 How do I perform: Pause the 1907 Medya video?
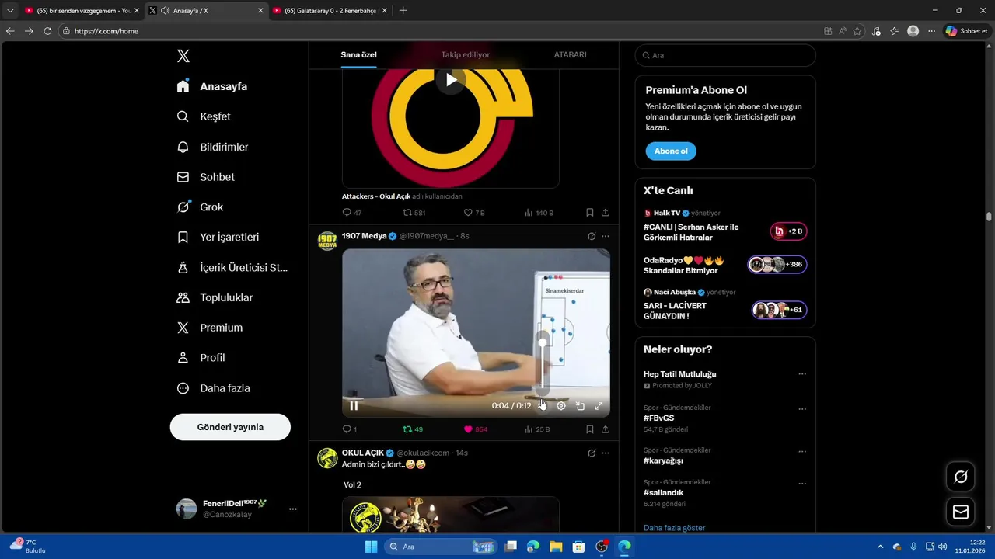pyautogui.click(x=354, y=405)
